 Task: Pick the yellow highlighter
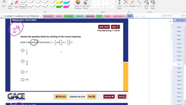[x=59, y=2]
